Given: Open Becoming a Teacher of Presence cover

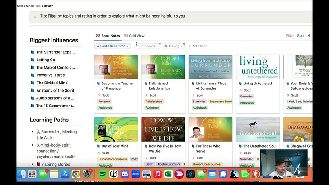Looking at the screenshot, I should [x=116, y=67].
